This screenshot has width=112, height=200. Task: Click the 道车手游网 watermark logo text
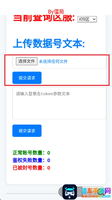click(x=96, y=191)
